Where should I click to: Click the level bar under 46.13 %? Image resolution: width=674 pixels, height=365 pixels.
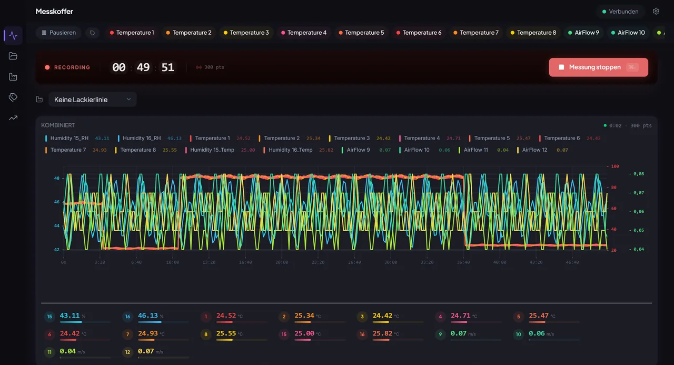[x=163, y=322]
